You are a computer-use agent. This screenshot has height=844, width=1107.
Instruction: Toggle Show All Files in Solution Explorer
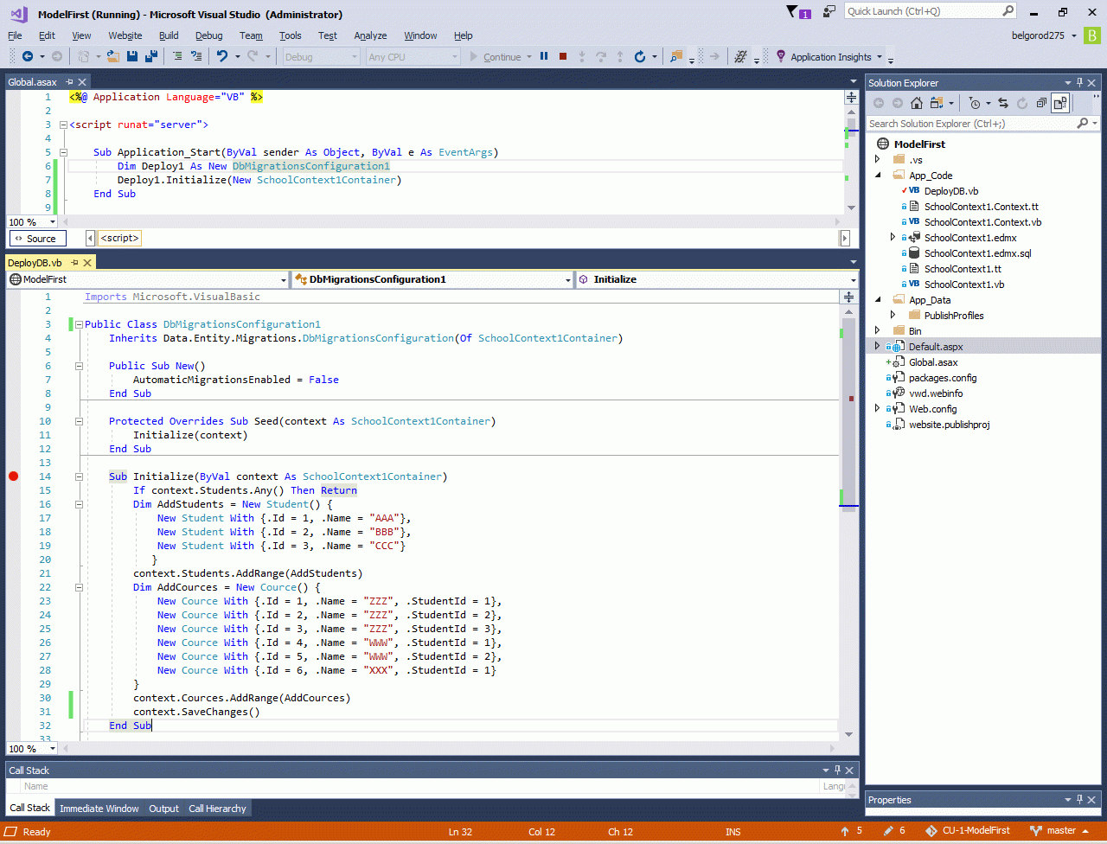pyautogui.click(x=1059, y=103)
